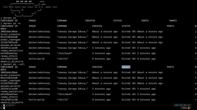Click 'omantic_dijkstra' name in docker ps -a output
Viewport: 197px width, 110px height.
point(12,62)
